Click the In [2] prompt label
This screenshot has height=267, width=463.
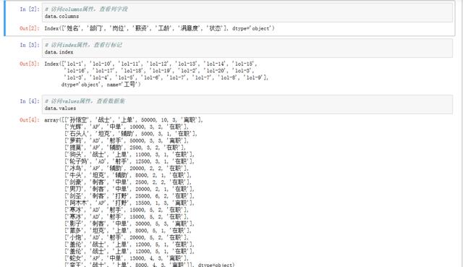pyautogui.click(x=30, y=9)
